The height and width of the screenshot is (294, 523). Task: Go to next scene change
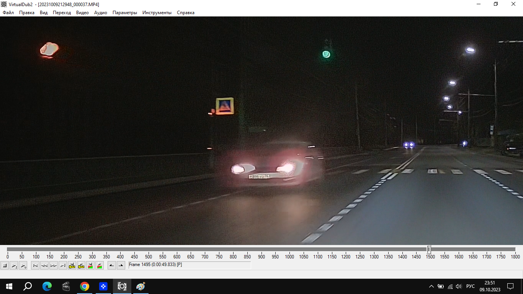click(100, 265)
